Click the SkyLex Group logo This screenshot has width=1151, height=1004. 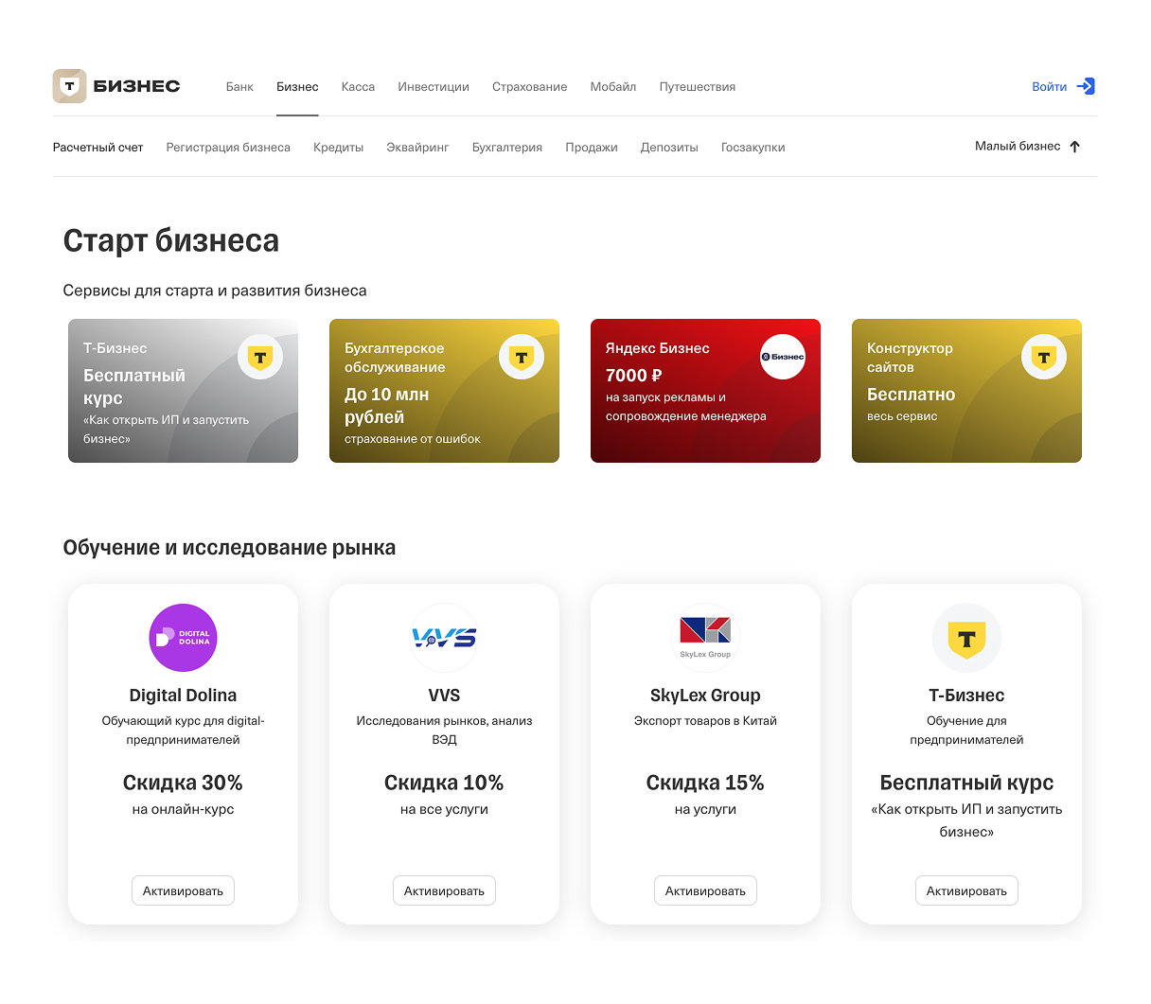pyautogui.click(x=705, y=636)
